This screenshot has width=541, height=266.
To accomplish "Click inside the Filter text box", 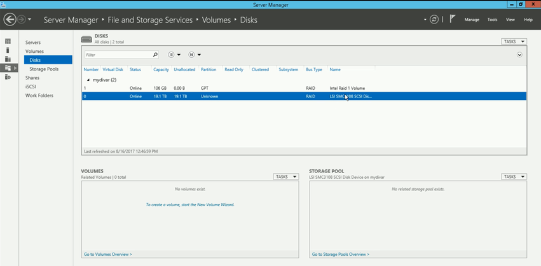I will (x=118, y=55).
